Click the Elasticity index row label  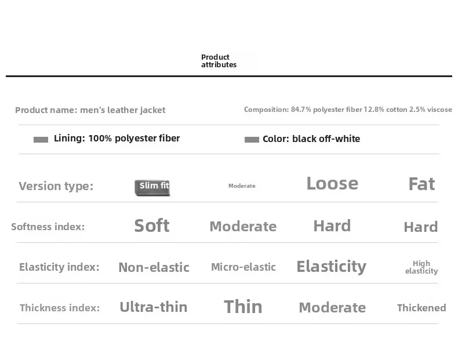pyautogui.click(x=59, y=267)
